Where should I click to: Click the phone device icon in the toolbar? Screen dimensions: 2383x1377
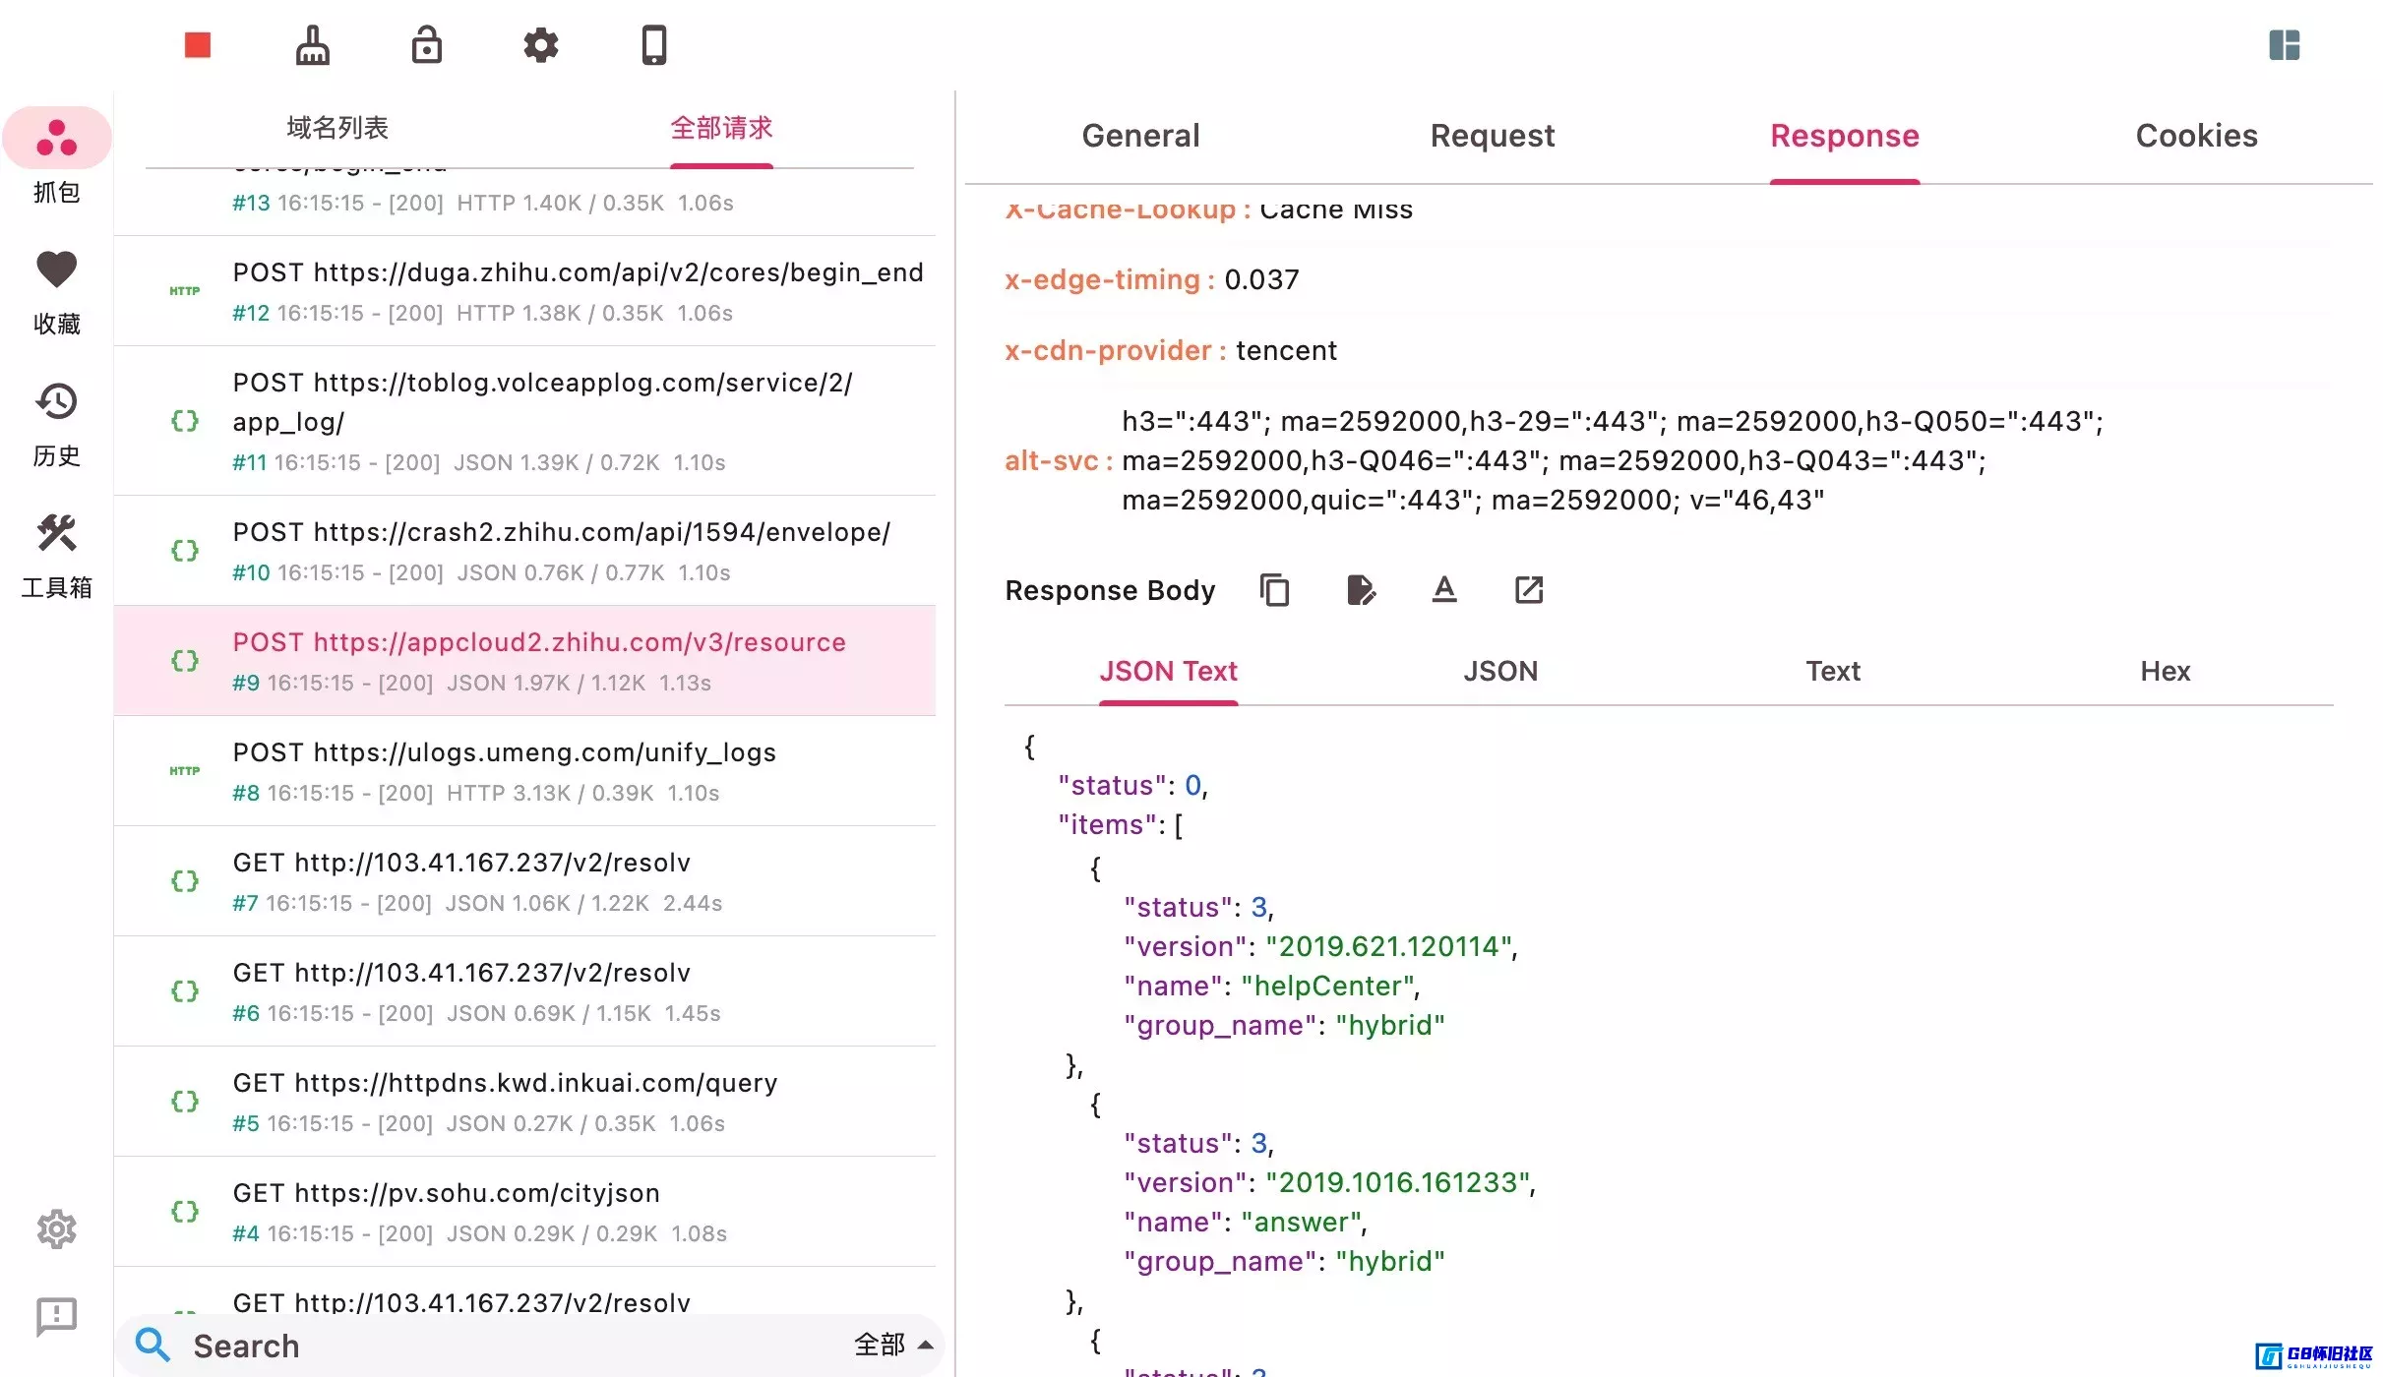tap(654, 44)
